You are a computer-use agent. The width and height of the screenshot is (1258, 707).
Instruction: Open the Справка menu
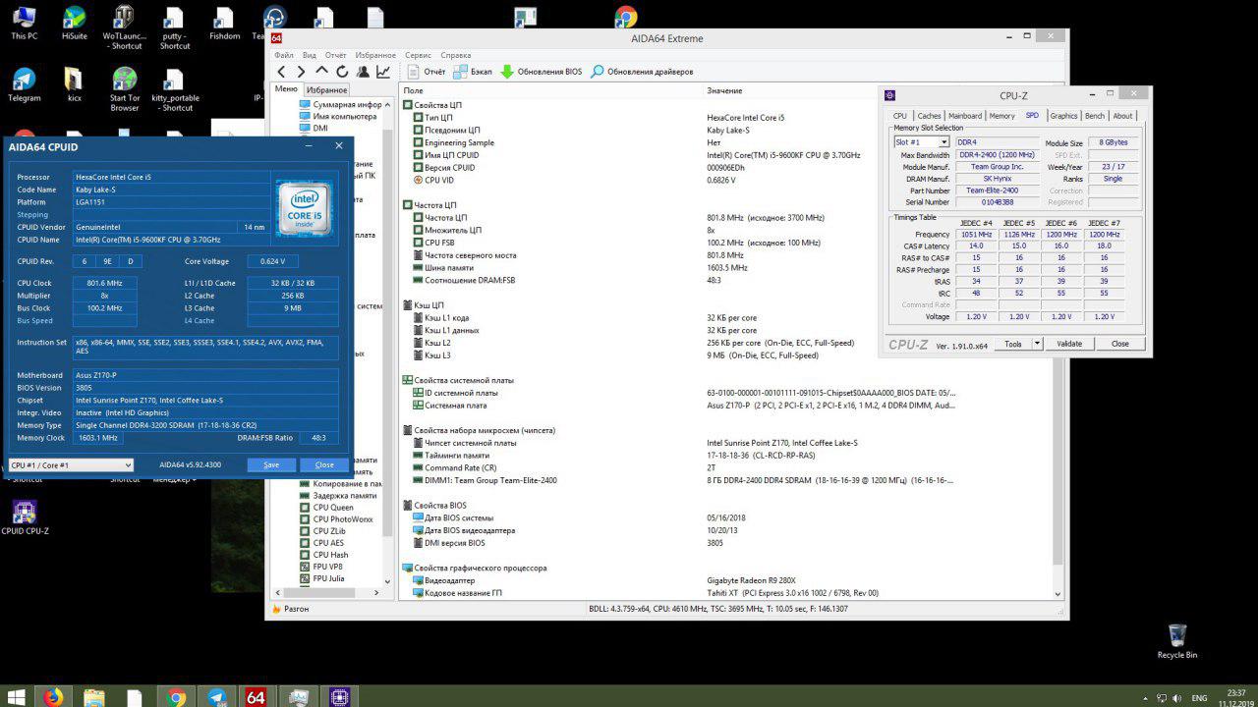[456, 55]
